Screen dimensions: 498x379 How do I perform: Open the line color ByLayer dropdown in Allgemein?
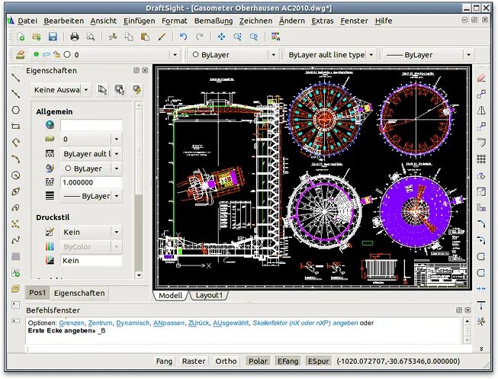117,169
